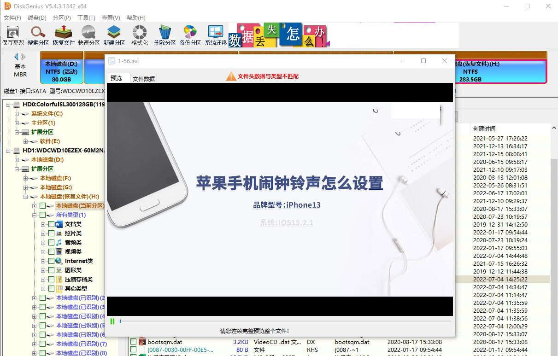558x356 pixels.
Task: Select the picture icon beside 图形类
Action: point(59,270)
